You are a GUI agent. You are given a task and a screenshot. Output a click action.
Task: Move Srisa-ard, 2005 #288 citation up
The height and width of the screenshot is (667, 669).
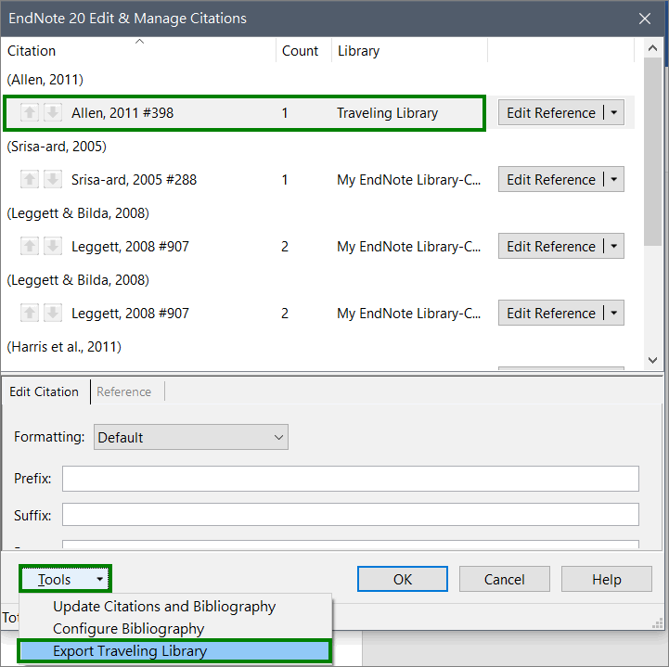point(30,179)
